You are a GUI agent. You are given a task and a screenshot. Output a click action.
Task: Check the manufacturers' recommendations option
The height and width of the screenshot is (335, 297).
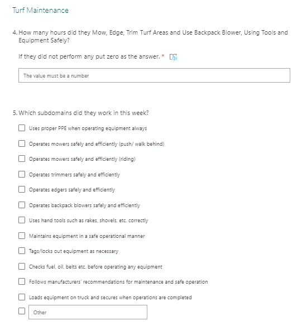(x=22, y=281)
